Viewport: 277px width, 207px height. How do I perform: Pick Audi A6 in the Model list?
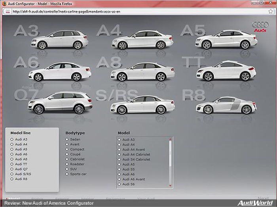coord(126,174)
